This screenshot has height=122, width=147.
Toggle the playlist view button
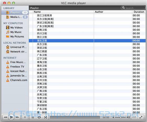33,117
